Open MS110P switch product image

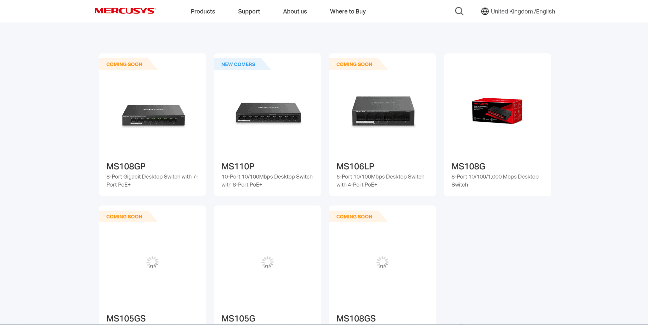tap(268, 113)
